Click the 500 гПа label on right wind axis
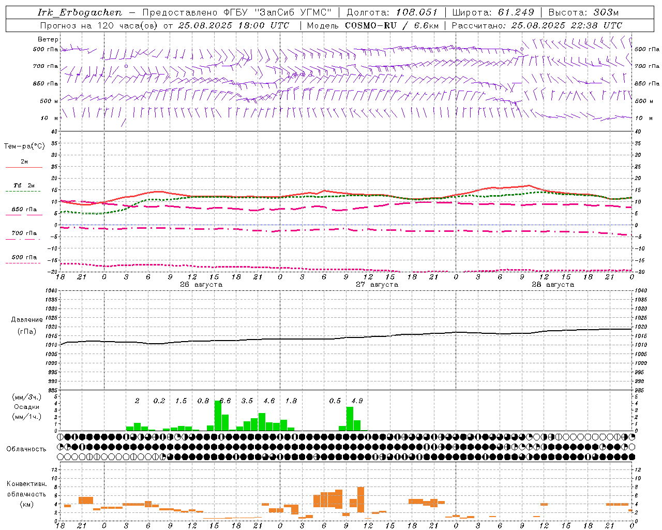 (x=647, y=49)
